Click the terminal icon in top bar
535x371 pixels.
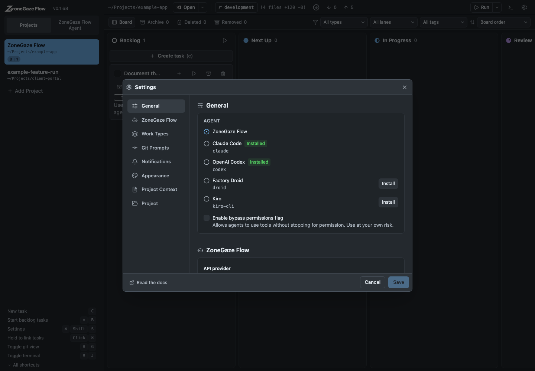pyautogui.click(x=511, y=7)
